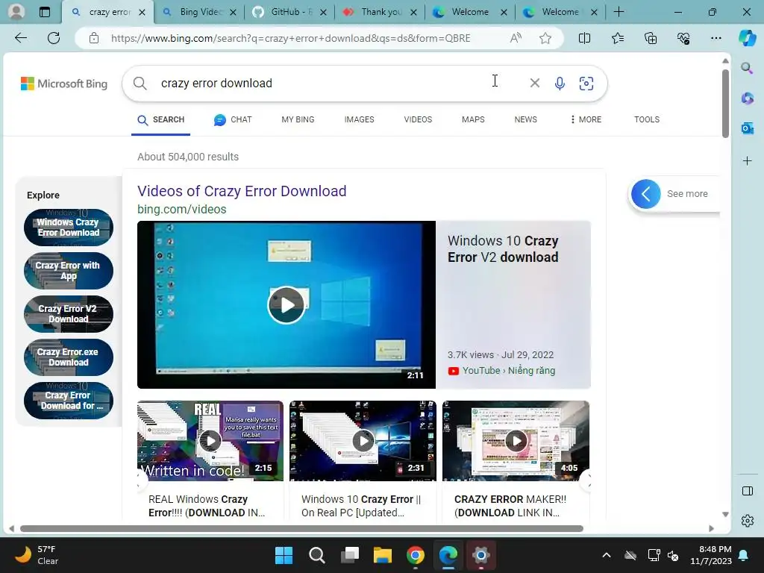
Task: Open REAL Windows Crazy Error video thumbnail
Action: (x=210, y=441)
